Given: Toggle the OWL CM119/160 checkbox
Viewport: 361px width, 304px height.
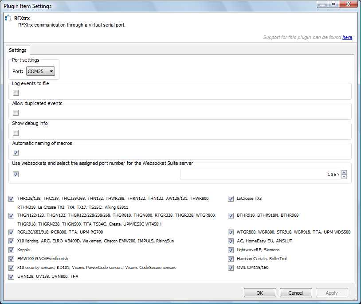Looking at the screenshot, I should click(231, 268).
